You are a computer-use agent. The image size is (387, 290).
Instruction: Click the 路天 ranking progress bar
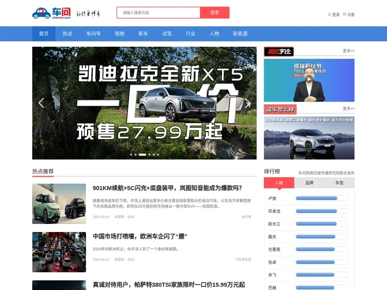click(x=322, y=237)
